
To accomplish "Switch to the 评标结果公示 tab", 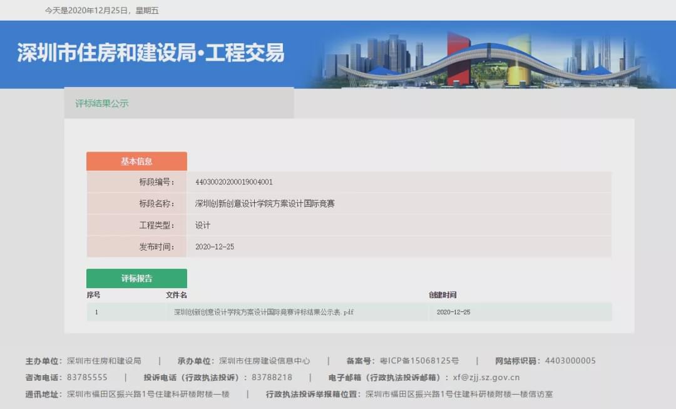I will [102, 103].
